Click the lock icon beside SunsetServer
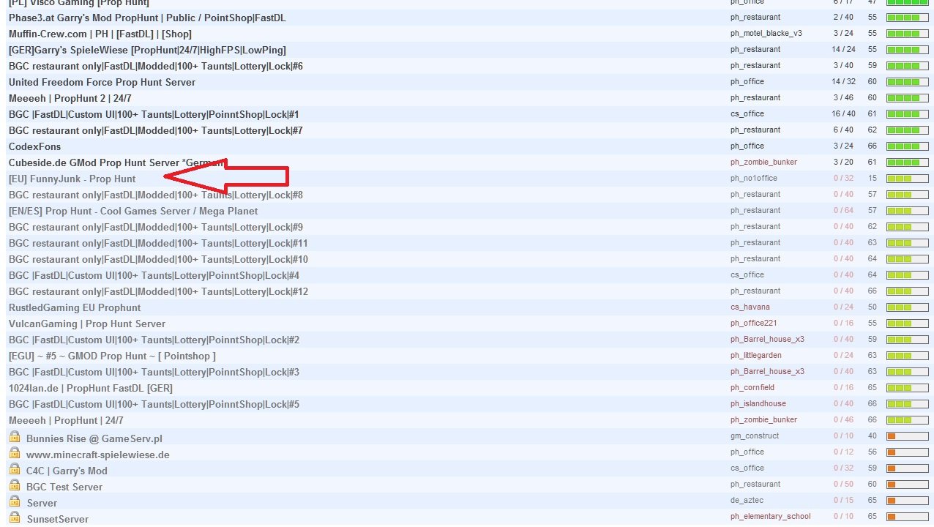The width and height of the screenshot is (934, 527). (14, 517)
